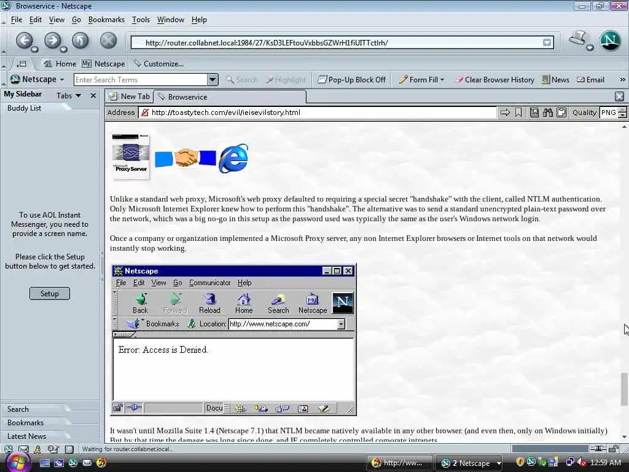
Task: Open the Netscape toolbar brand dropdown
Action: coord(37,79)
